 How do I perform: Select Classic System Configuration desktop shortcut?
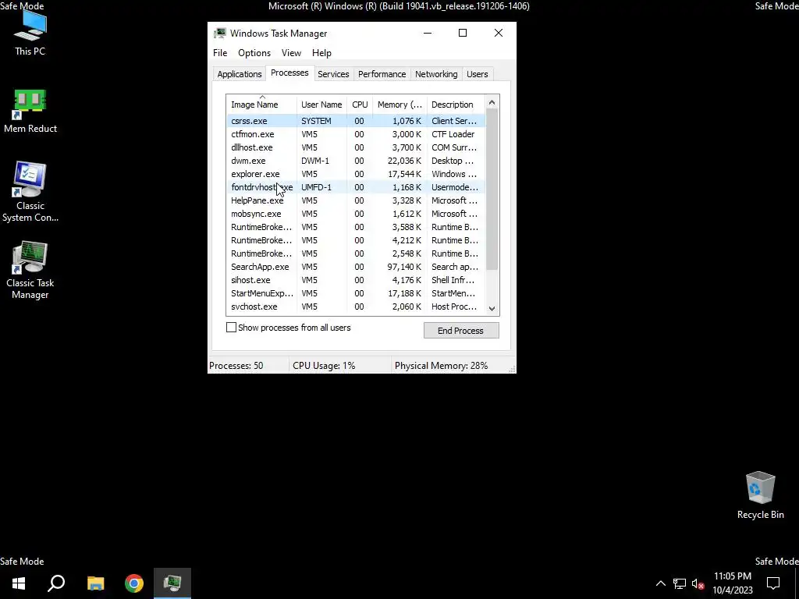pyautogui.click(x=30, y=193)
